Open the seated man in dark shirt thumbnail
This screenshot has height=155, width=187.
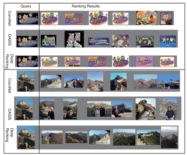pos(168,109)
